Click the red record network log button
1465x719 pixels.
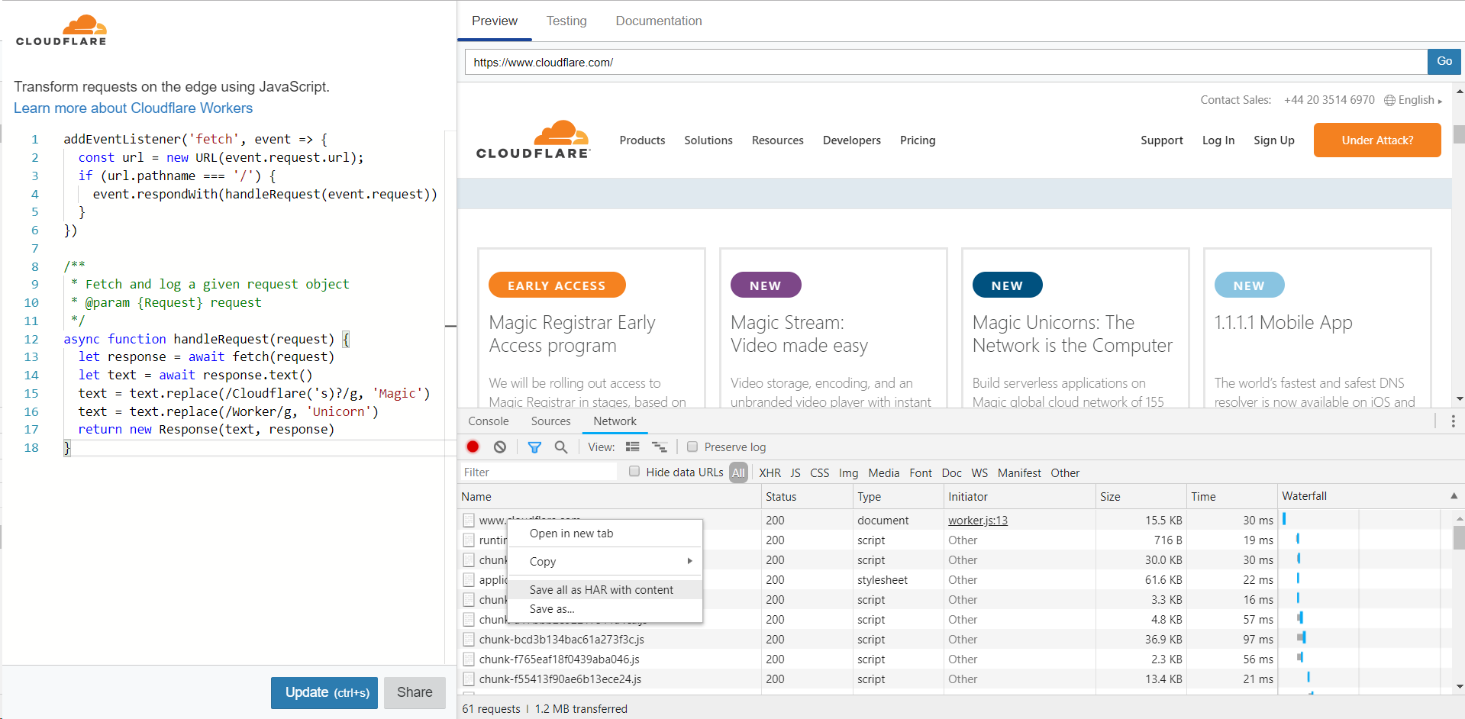473,447
